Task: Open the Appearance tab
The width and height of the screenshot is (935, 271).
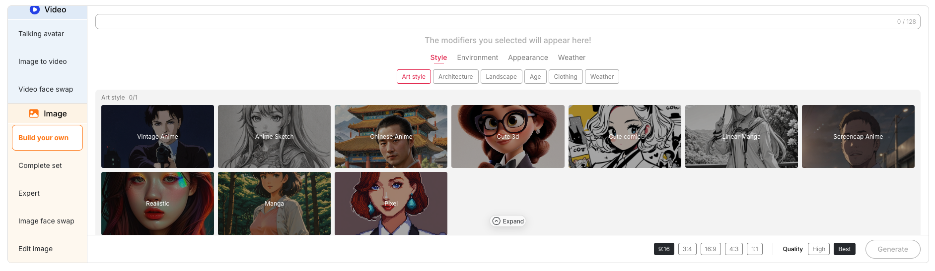Action: click(528, 57)
